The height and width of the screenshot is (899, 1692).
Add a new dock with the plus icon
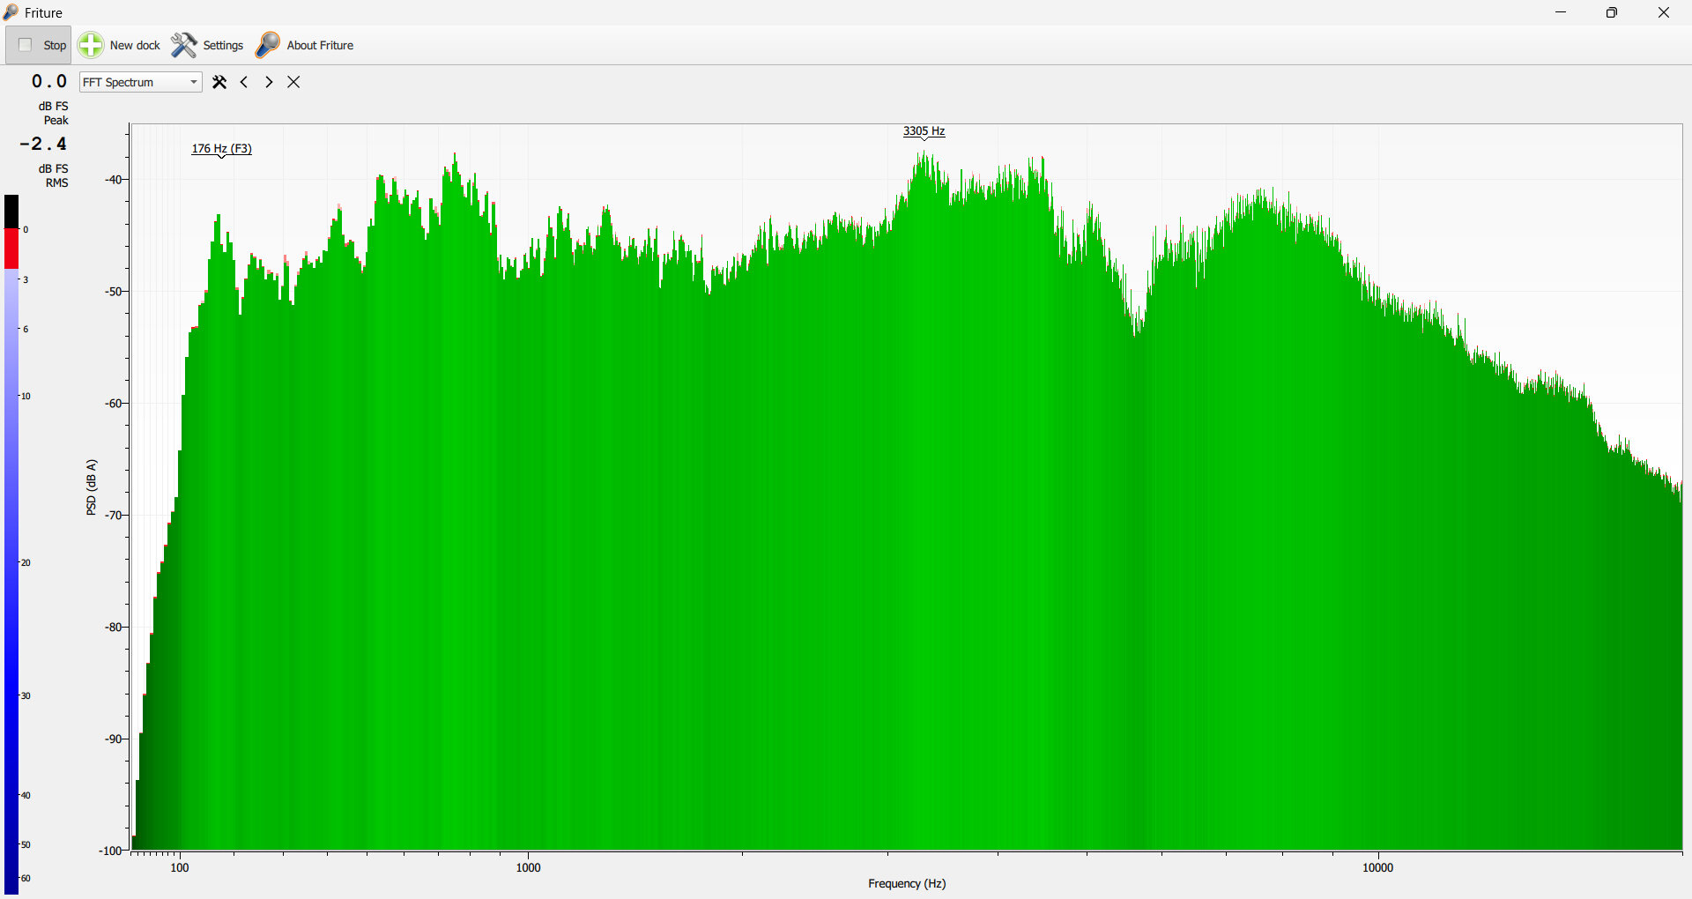tap(91, 45)
